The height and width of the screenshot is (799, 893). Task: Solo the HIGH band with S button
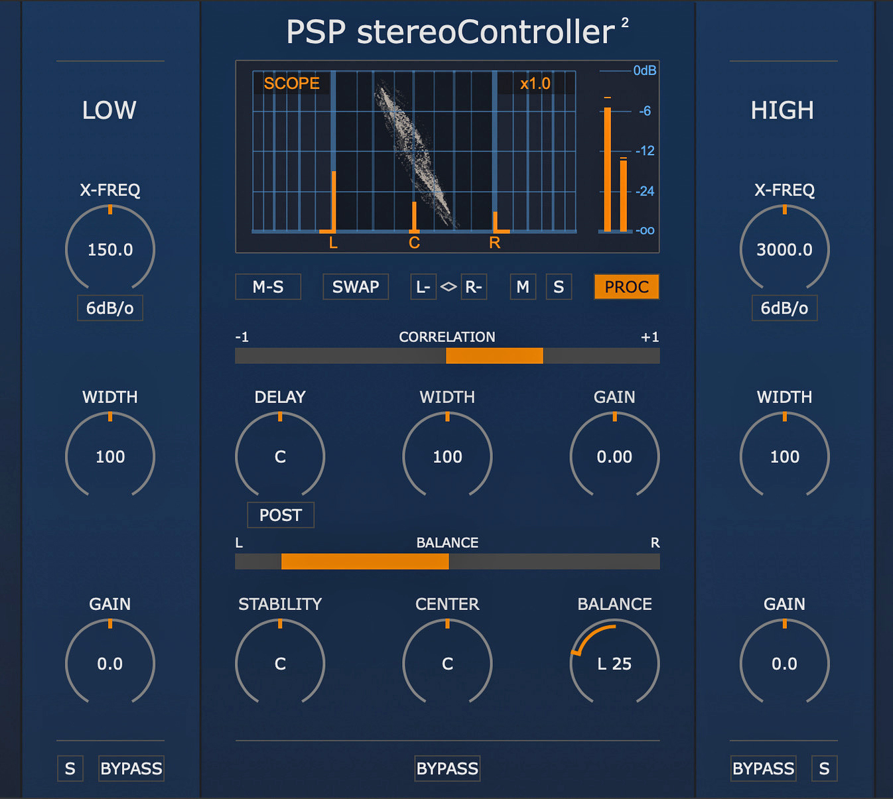pyautogui.click(x=824, y=768)
